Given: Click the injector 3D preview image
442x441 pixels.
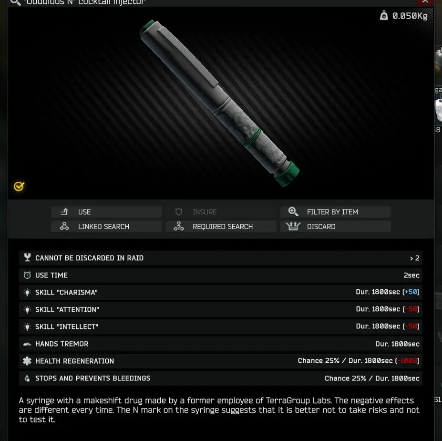Looking at the screenshot, I should (220, 103).
